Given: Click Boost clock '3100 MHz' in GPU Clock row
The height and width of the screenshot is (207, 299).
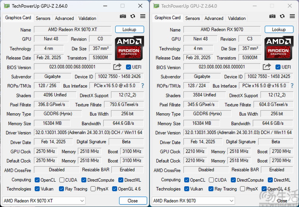Looking at the screenshot, I should pos(132,151).
